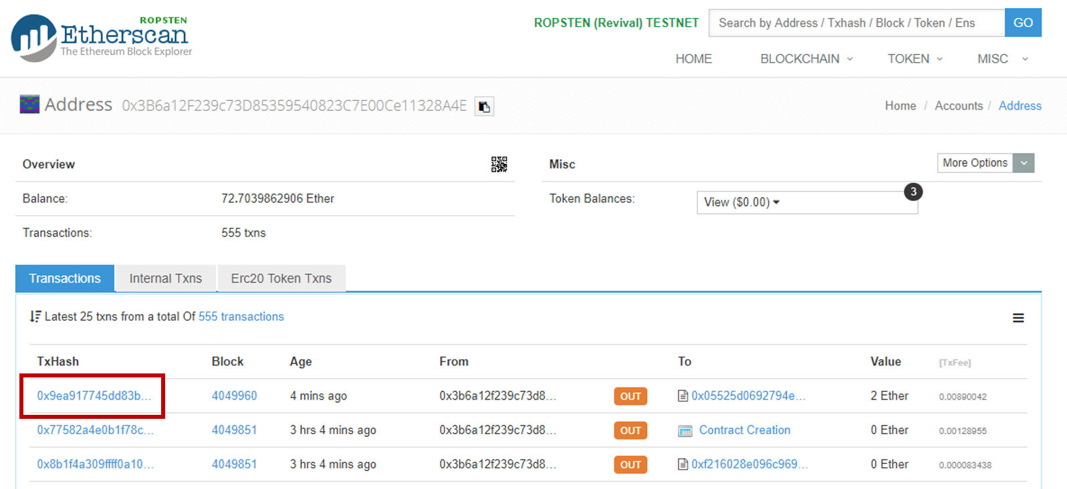Click the 2 Ether value cell
The height and width of the screenshot is (489, 1067).
pos(889,396)
